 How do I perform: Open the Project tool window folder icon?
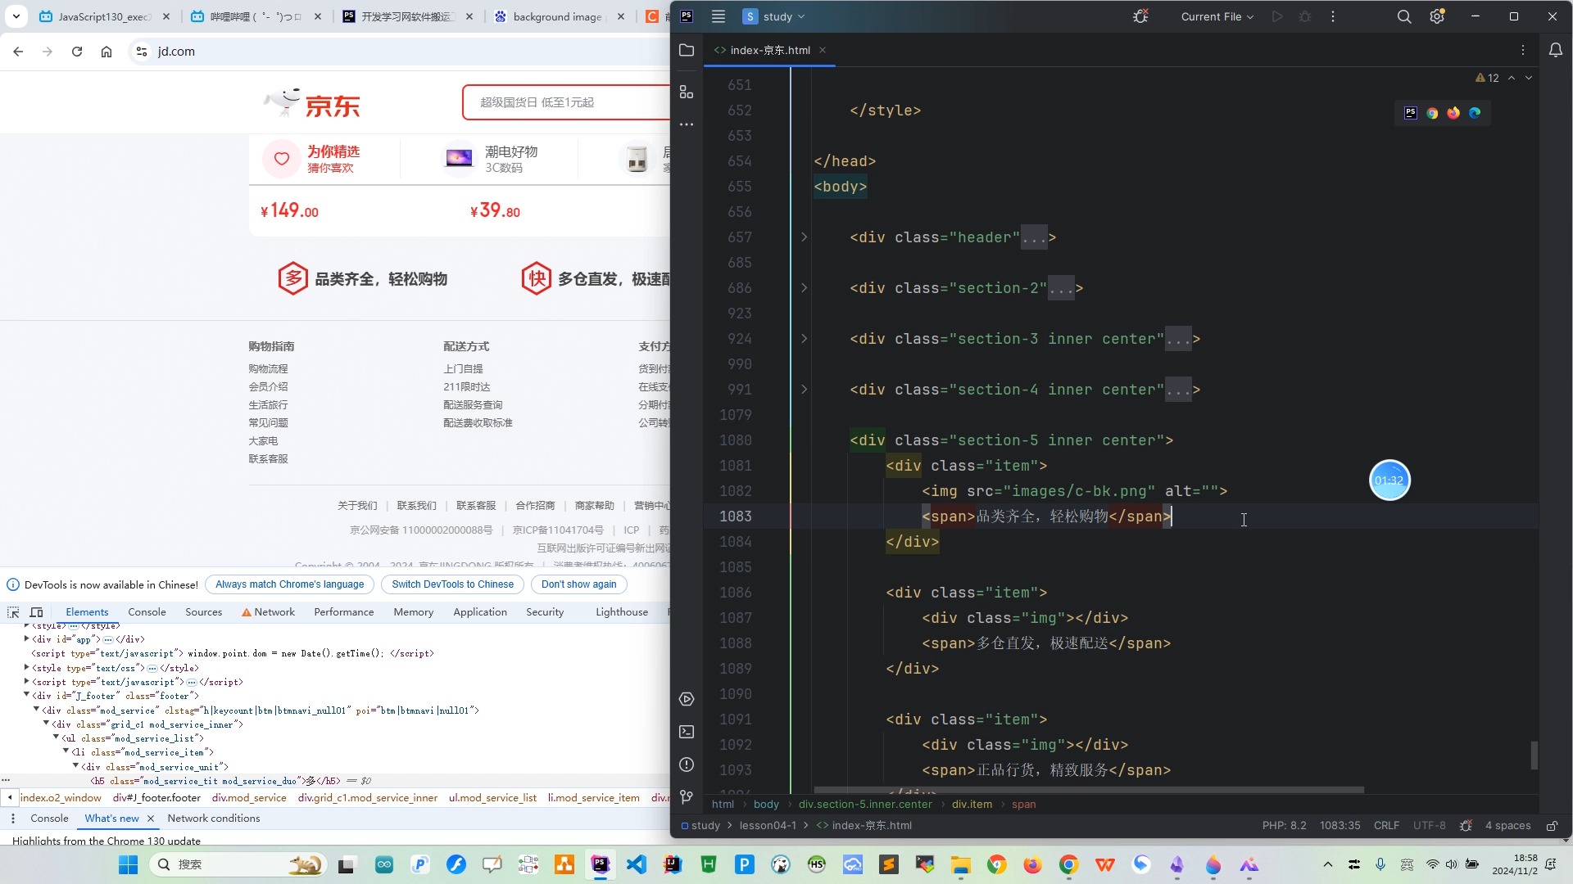[687, 50]
